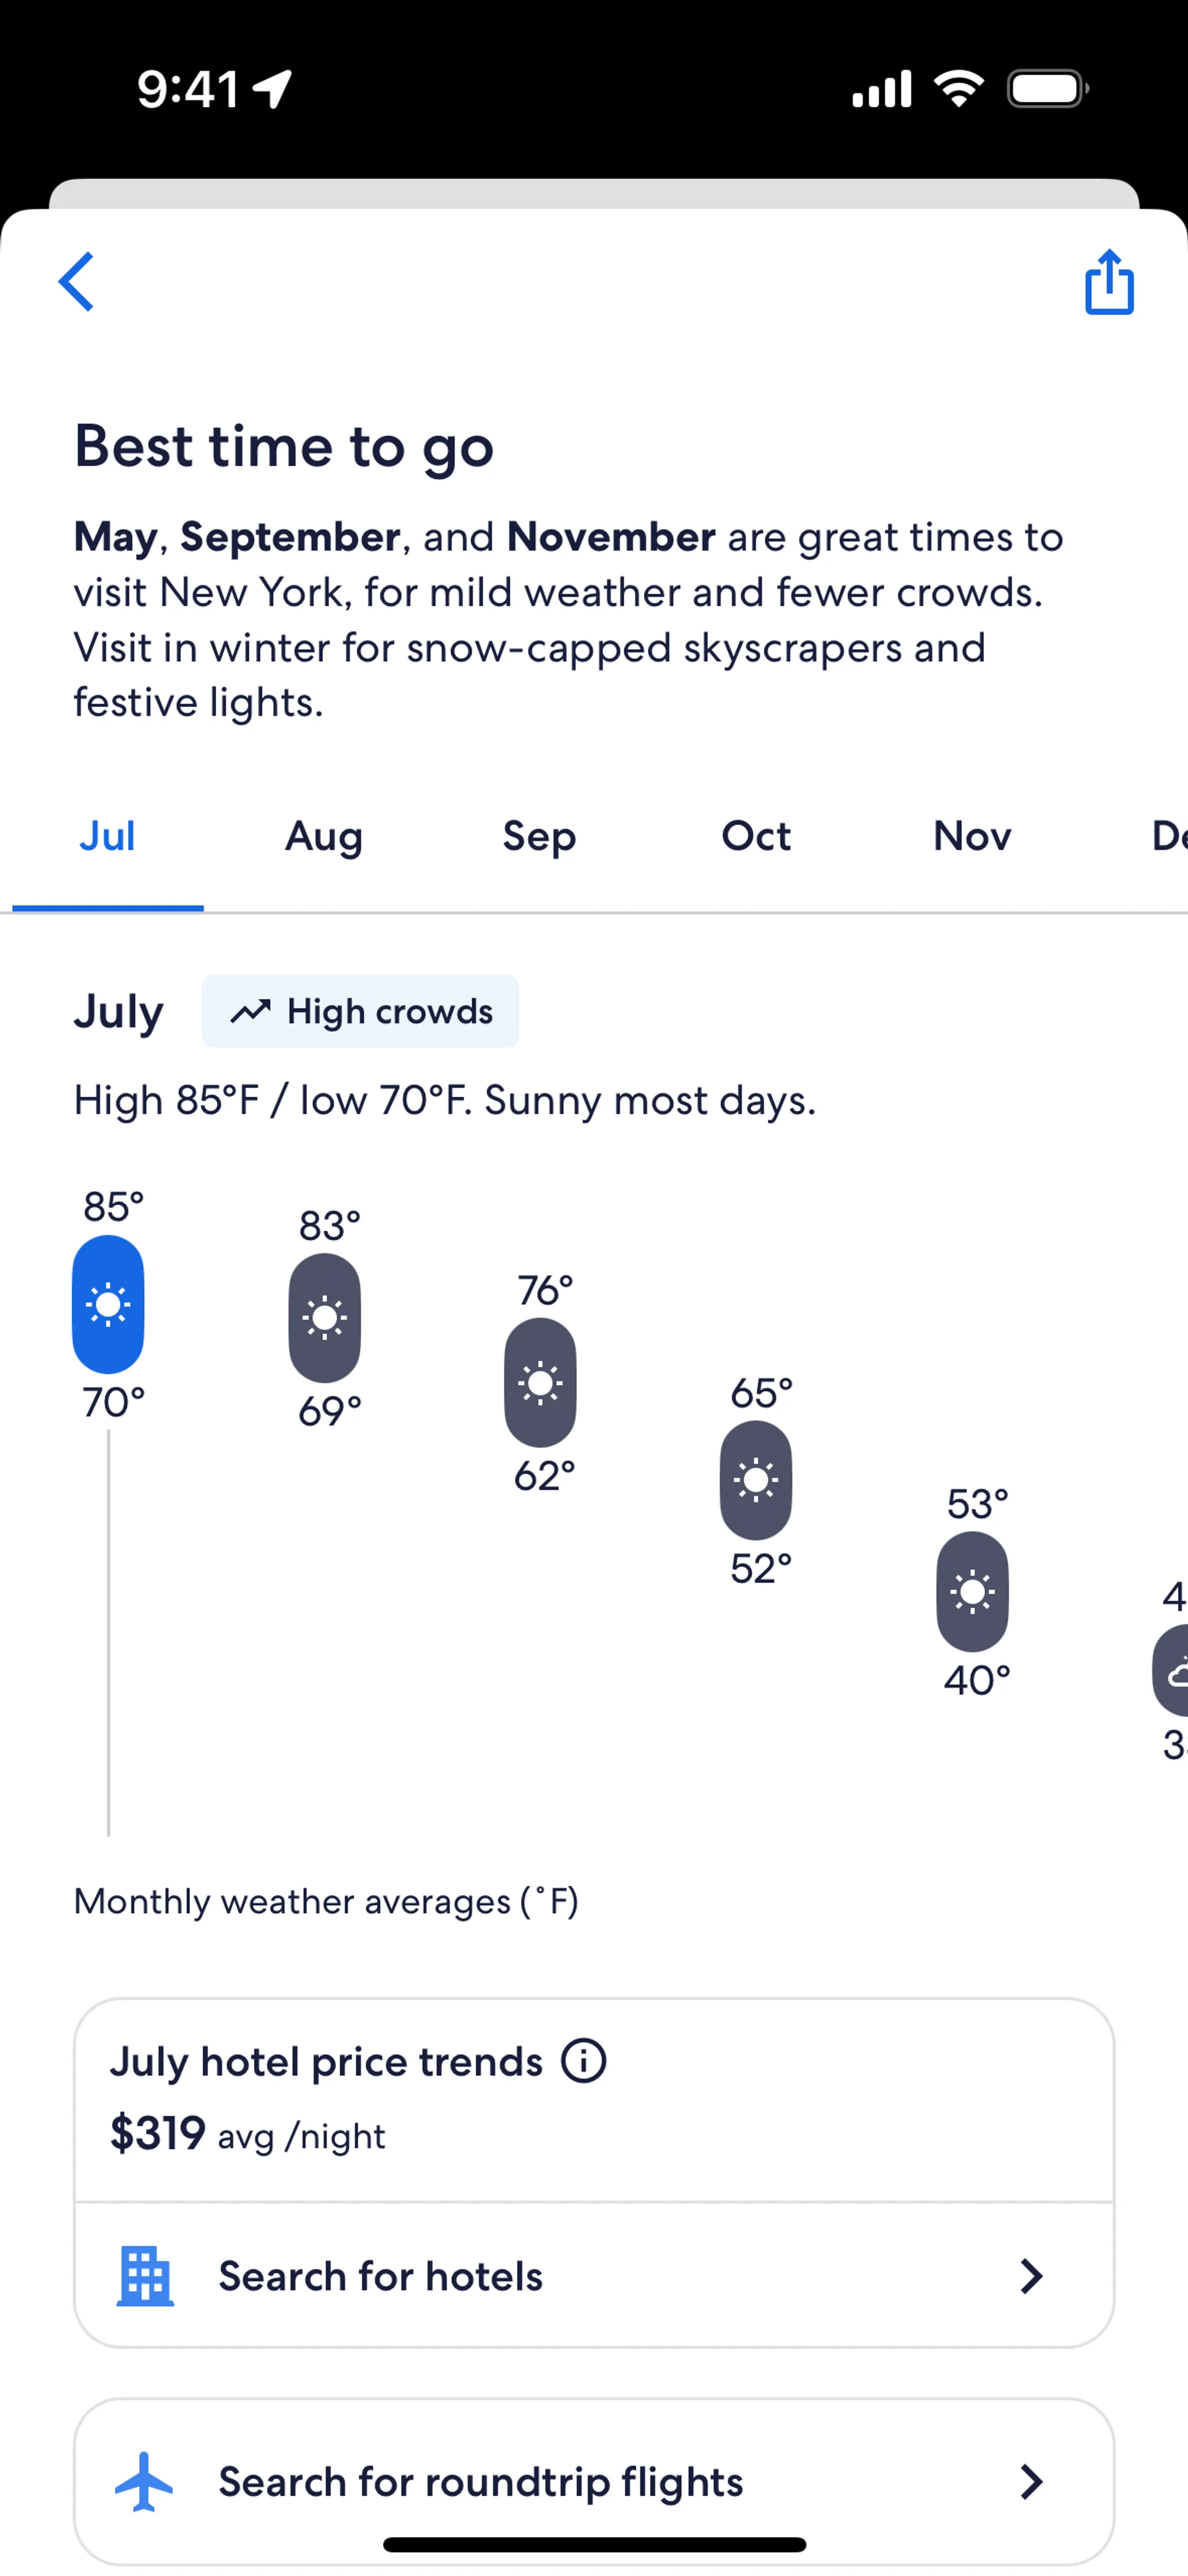Open roundtrip flights via chevron arrow
The image size is (1188, 2576).
click(1031, 2481)
